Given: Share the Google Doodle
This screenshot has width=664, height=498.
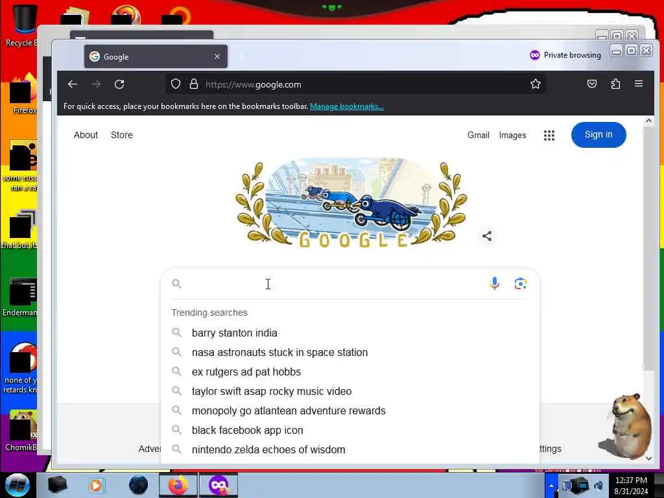Looking at the screenshot, I should 487,236.
